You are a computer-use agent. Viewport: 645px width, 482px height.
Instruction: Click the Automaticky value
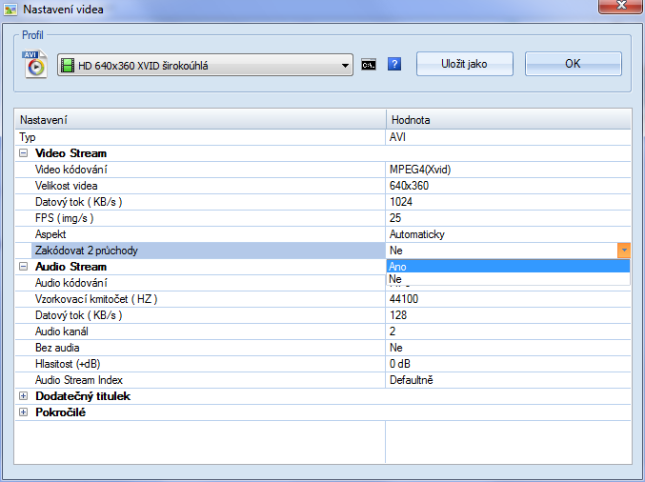508,234
